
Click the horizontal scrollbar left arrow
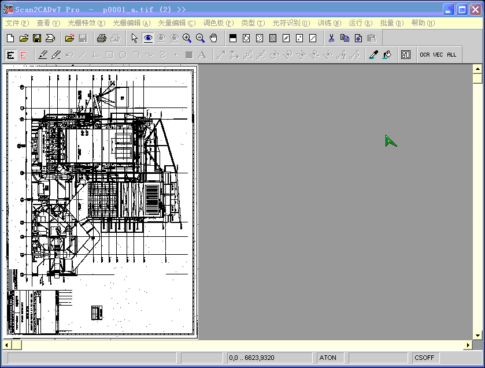7,345
